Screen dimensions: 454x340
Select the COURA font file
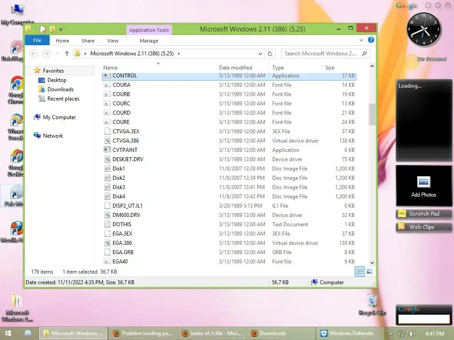pos(229,85)
